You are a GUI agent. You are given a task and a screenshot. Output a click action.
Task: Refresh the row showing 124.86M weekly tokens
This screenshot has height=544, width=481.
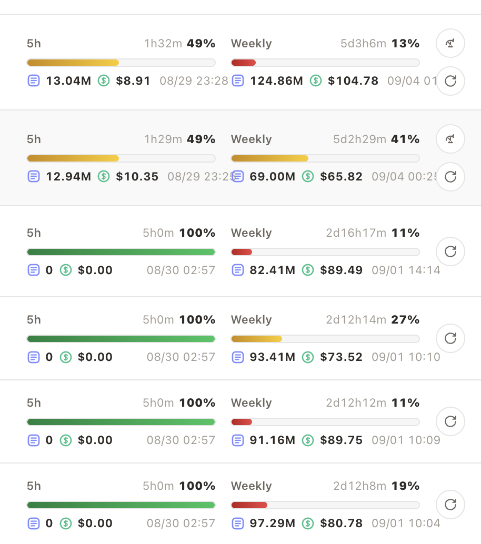click(450, 81)
